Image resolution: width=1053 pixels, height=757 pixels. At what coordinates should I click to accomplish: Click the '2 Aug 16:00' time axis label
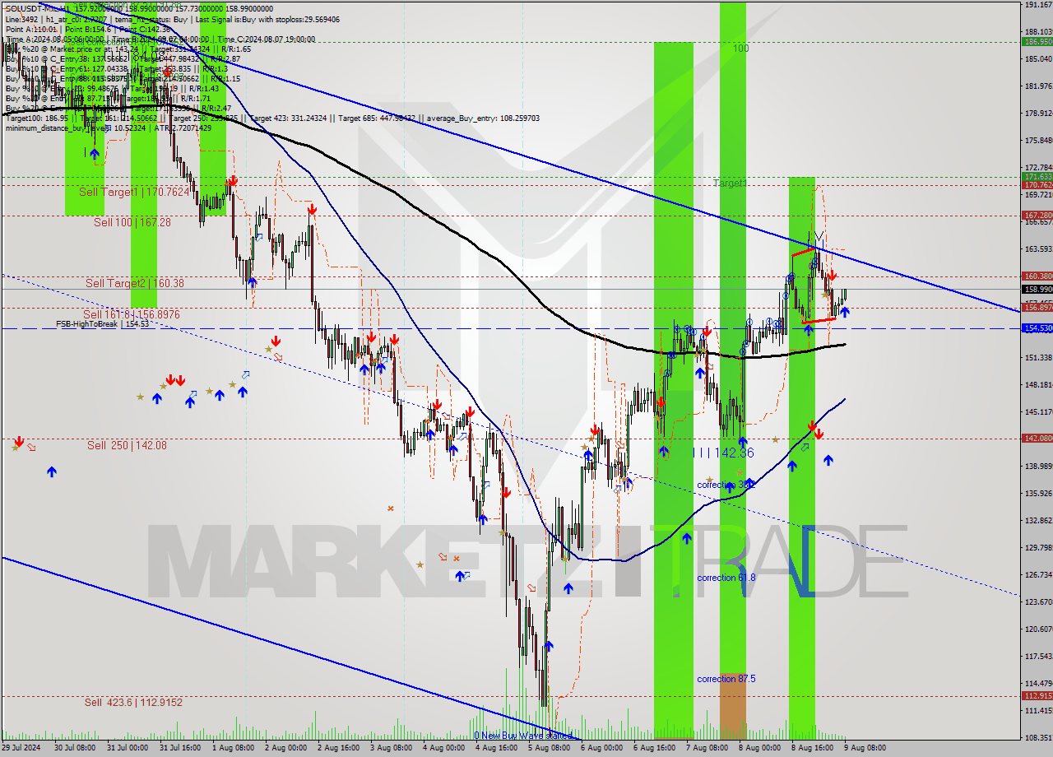339,748
